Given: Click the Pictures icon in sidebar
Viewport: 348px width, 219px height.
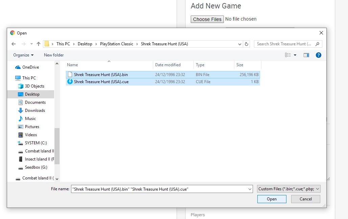Looking at the screenshot, I should [20, 127].
